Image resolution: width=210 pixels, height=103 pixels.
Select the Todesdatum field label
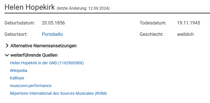click(x=153, y=23)
